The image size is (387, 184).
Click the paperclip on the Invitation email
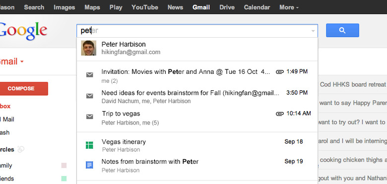pyautogui.click(x=279, y=72)
